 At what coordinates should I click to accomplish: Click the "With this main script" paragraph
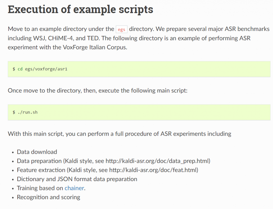click(x=119, y=134)
